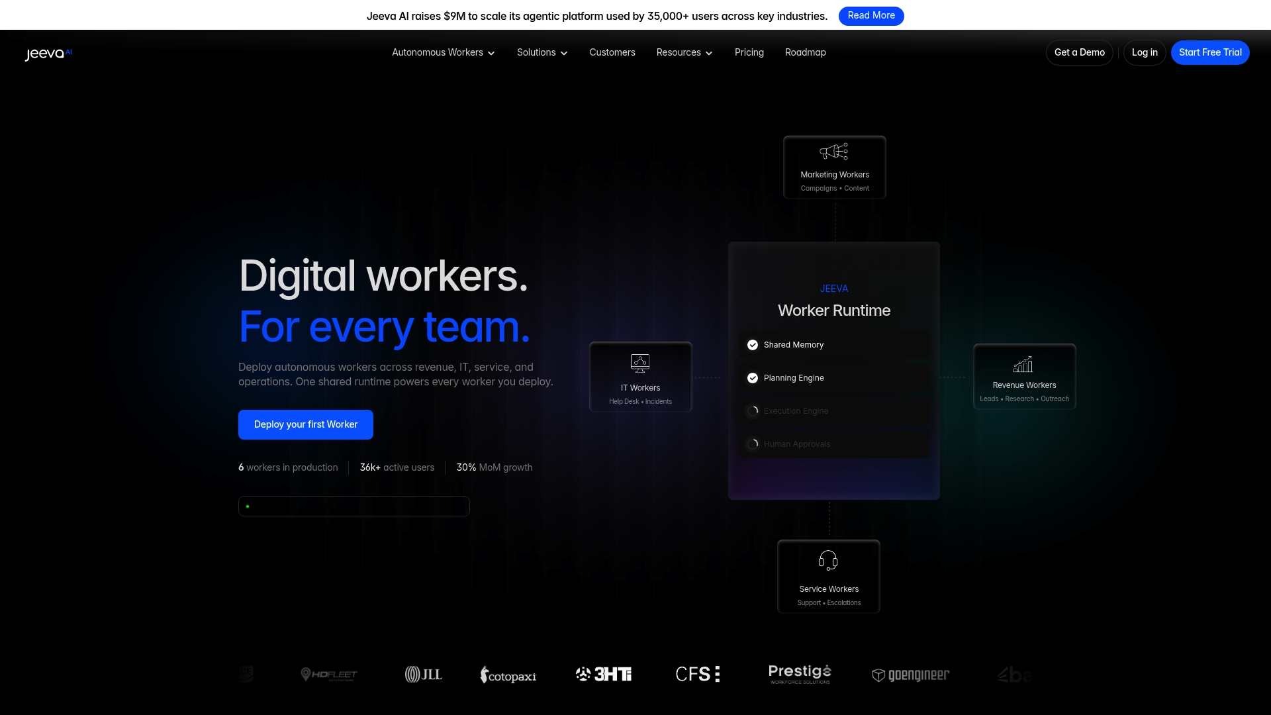Click the Human Approvals row label
The height and width of the screenshot is (715, 1271).
coord(797,444)
